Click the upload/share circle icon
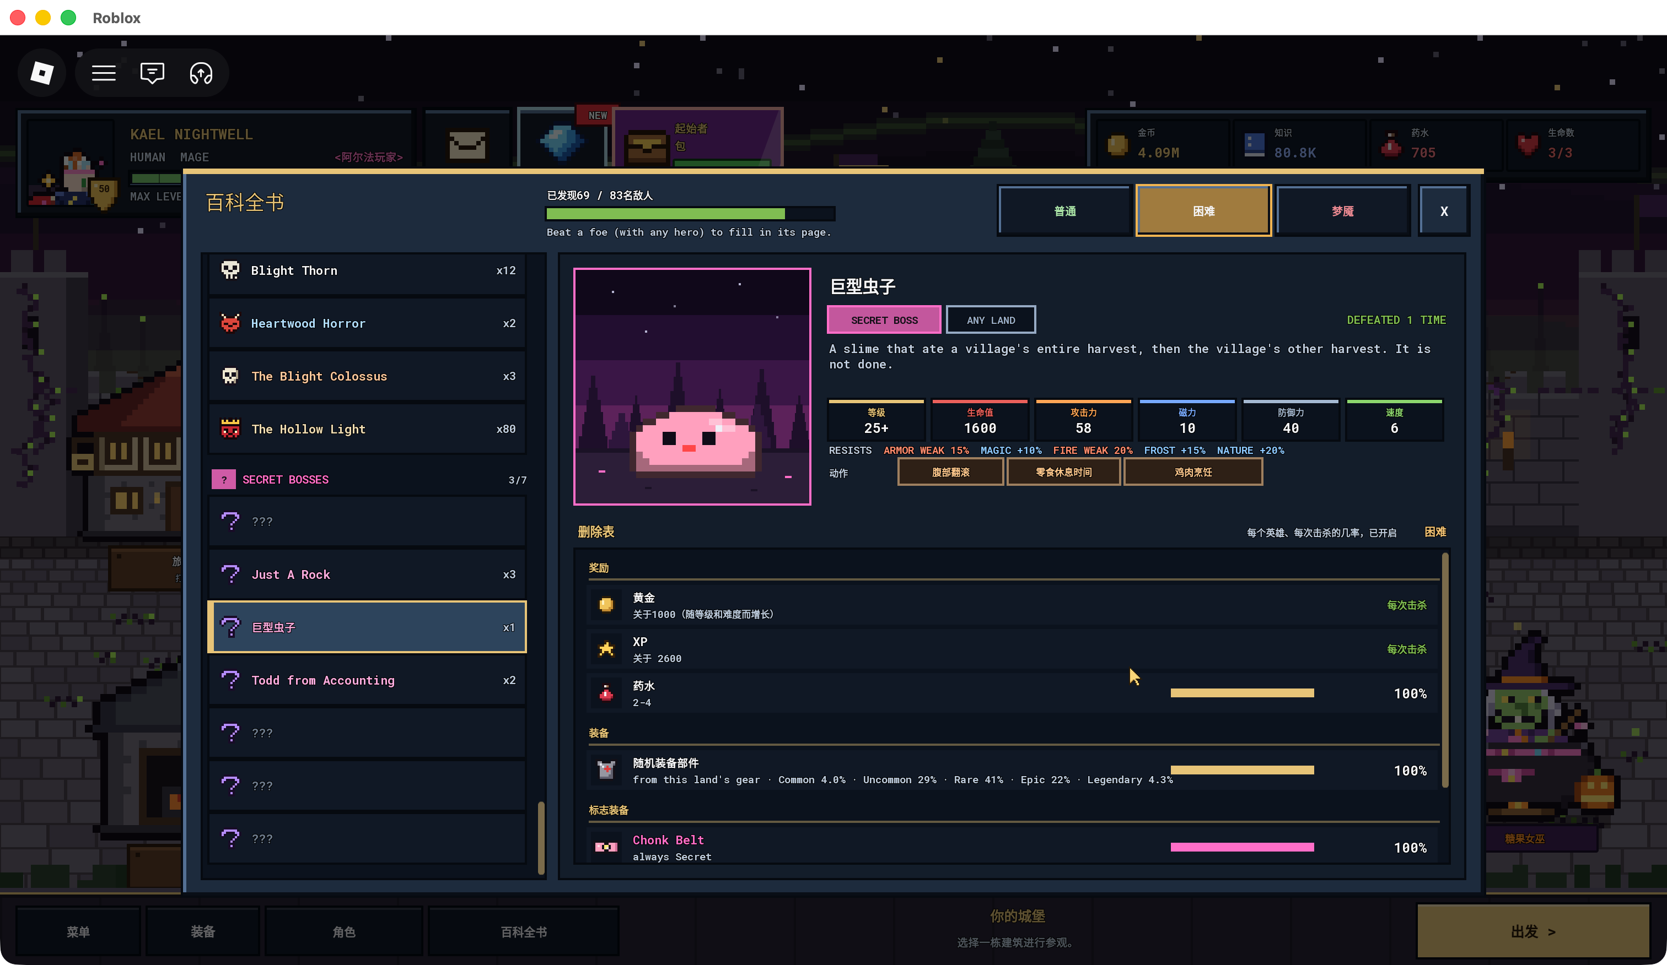This screenshot has height=965, width=1667. point(201,73)
